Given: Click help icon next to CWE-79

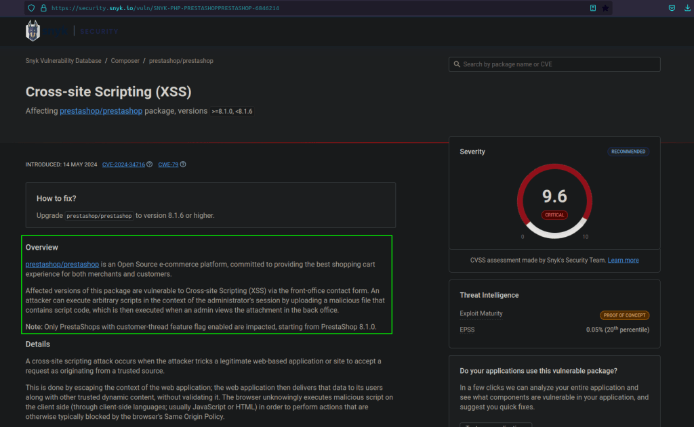Looking at the screenshot, I should (x=183, y=164).
